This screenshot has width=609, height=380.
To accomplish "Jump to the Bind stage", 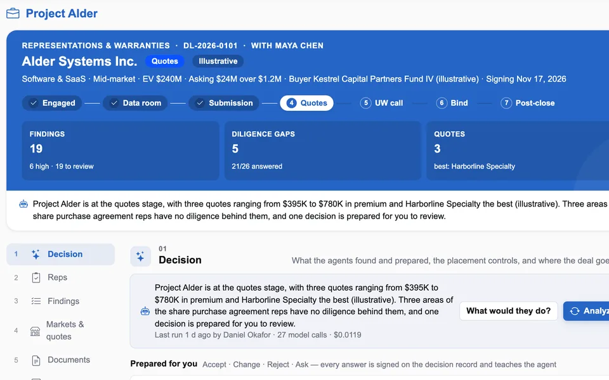I will pos(452,103).
